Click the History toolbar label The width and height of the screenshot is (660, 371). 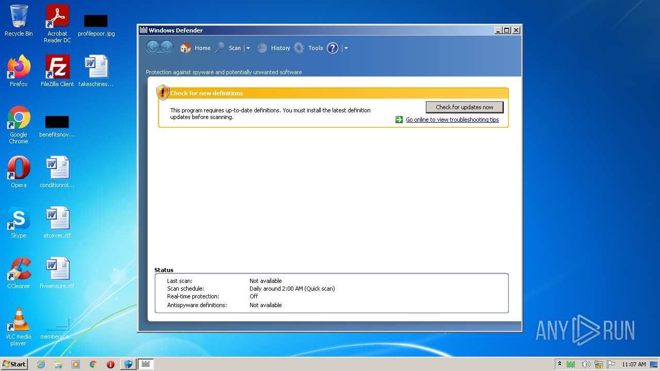tap(280, 48)
